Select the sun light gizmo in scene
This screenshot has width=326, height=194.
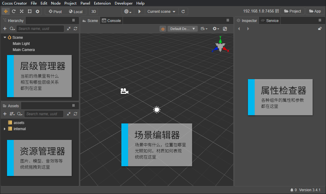(x=157, y=110)
